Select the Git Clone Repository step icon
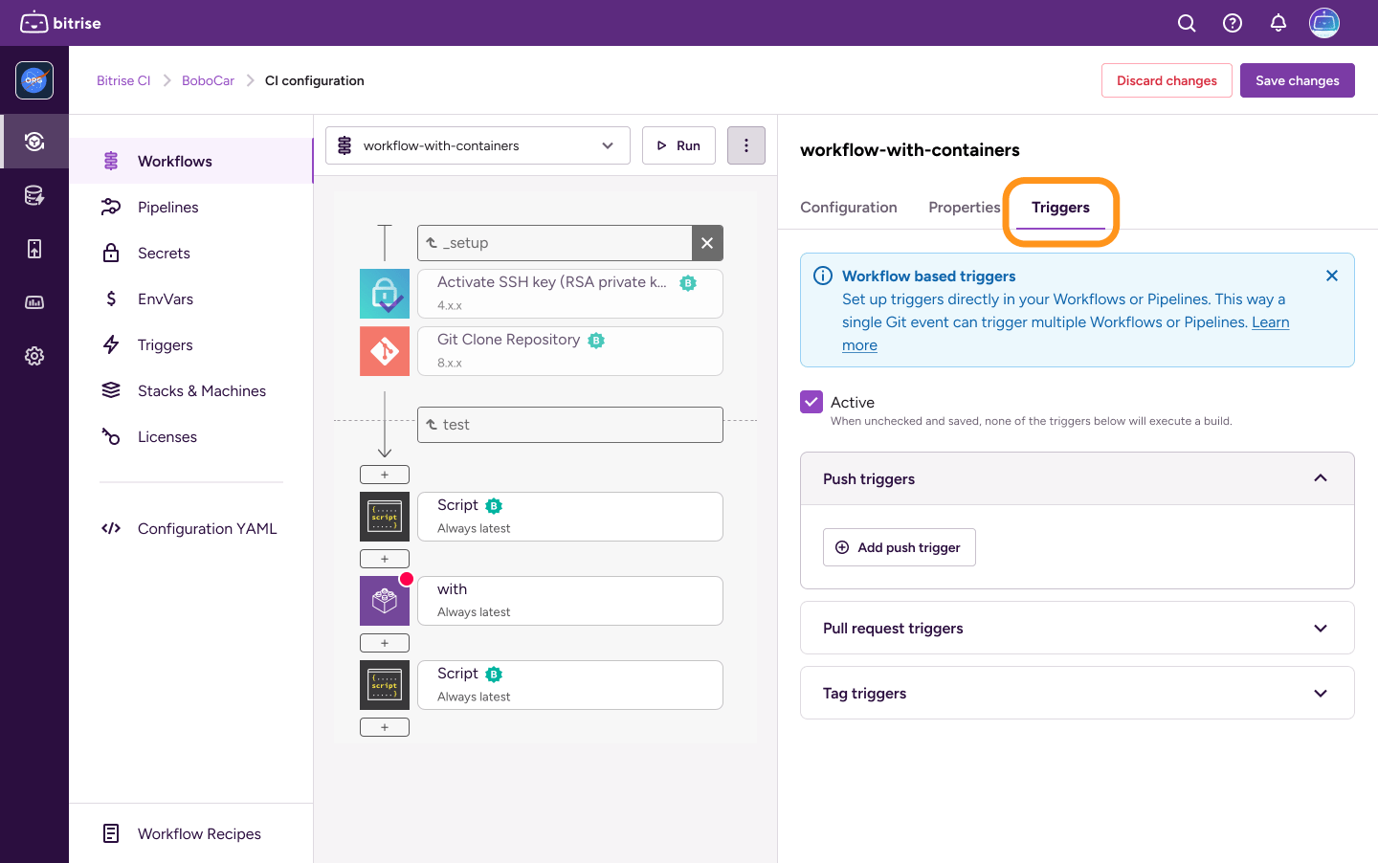This screenshot has height=863, width=1378. point(385,351)
